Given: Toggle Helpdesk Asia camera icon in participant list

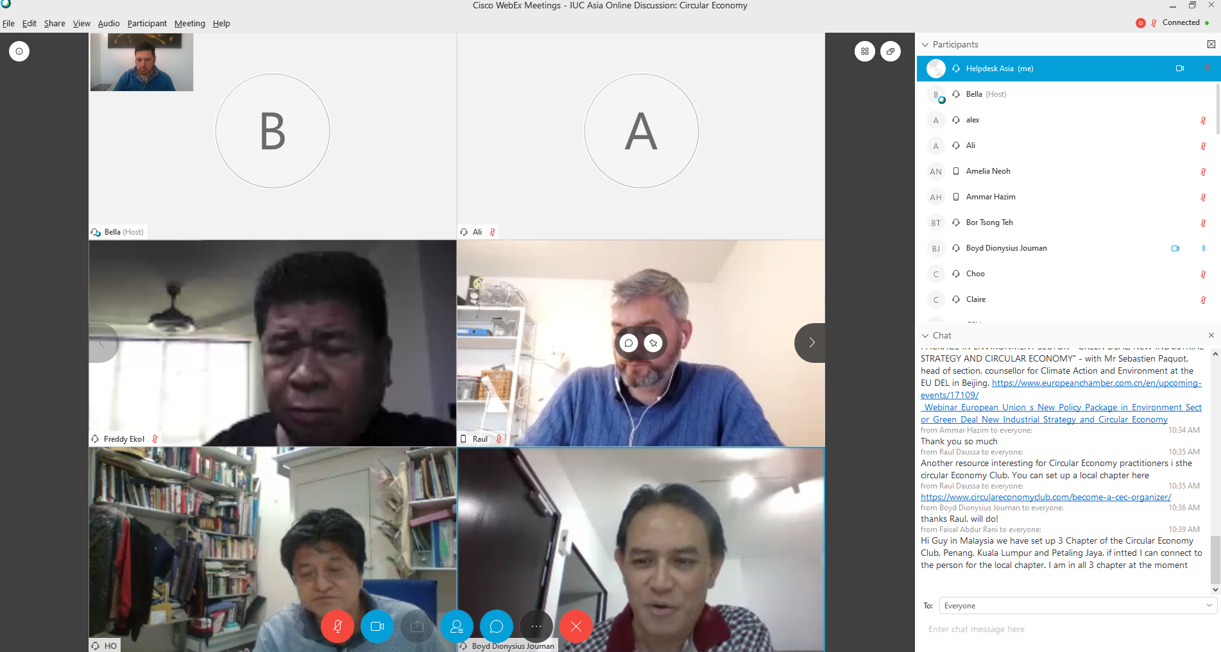Looking at the screenshot, I should pos(1179,69).
